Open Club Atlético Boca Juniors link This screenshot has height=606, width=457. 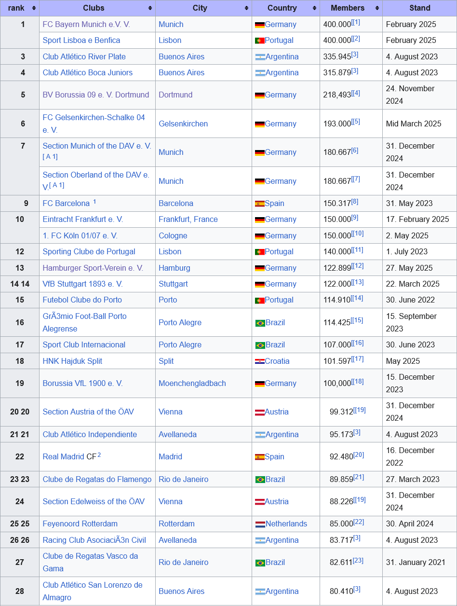point(87,72)
